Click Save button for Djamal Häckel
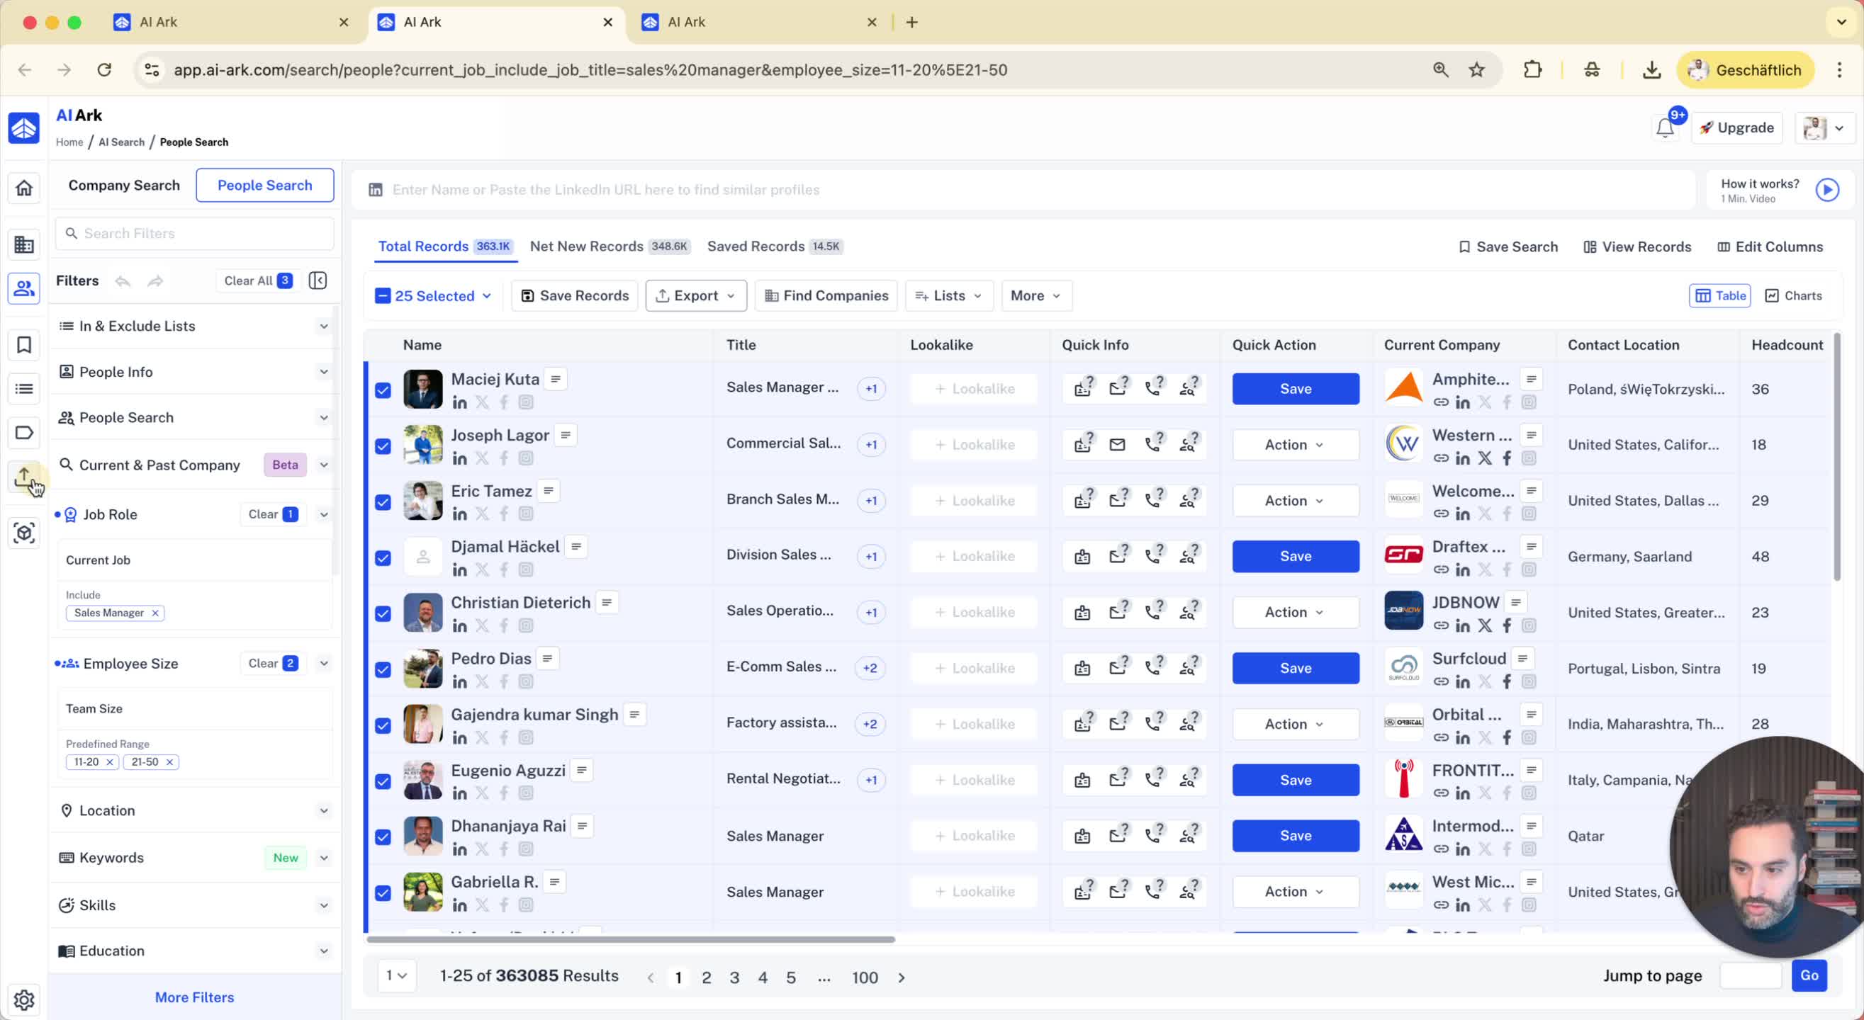The image size is (1864, 1020). tap(1295, 556)
